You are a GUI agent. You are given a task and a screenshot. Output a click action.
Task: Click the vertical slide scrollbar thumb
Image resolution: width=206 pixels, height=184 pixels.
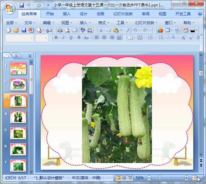point(201,73)
